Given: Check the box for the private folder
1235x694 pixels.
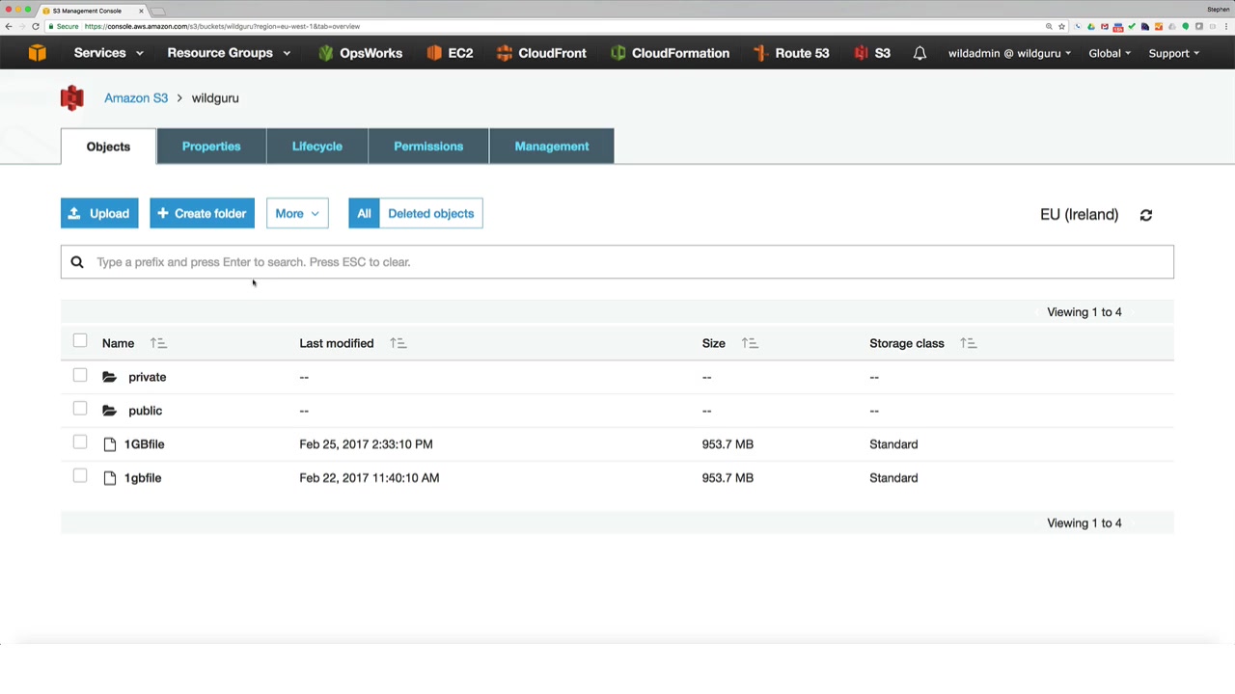Looking at the screenshot, I should point(80,375).
